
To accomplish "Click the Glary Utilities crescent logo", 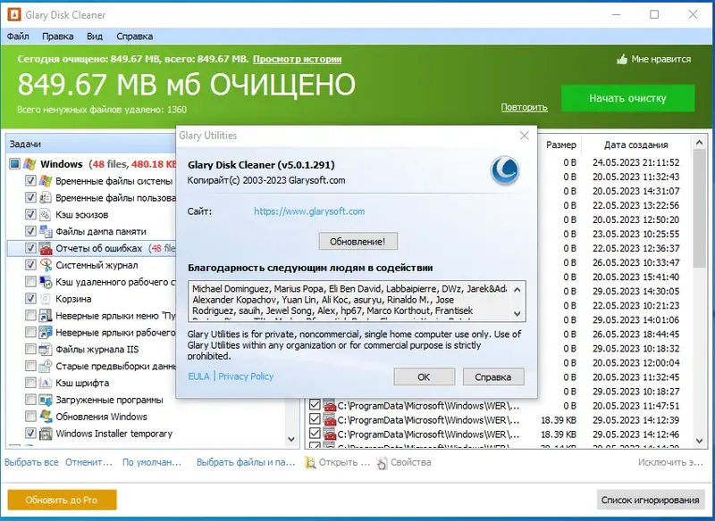I will click(x=505, y=170).
